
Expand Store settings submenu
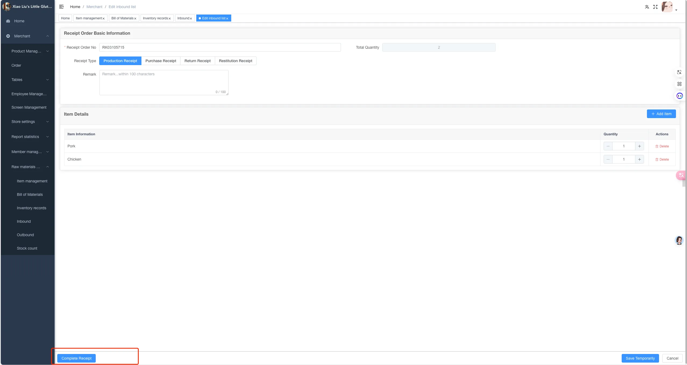pos(48,122)
